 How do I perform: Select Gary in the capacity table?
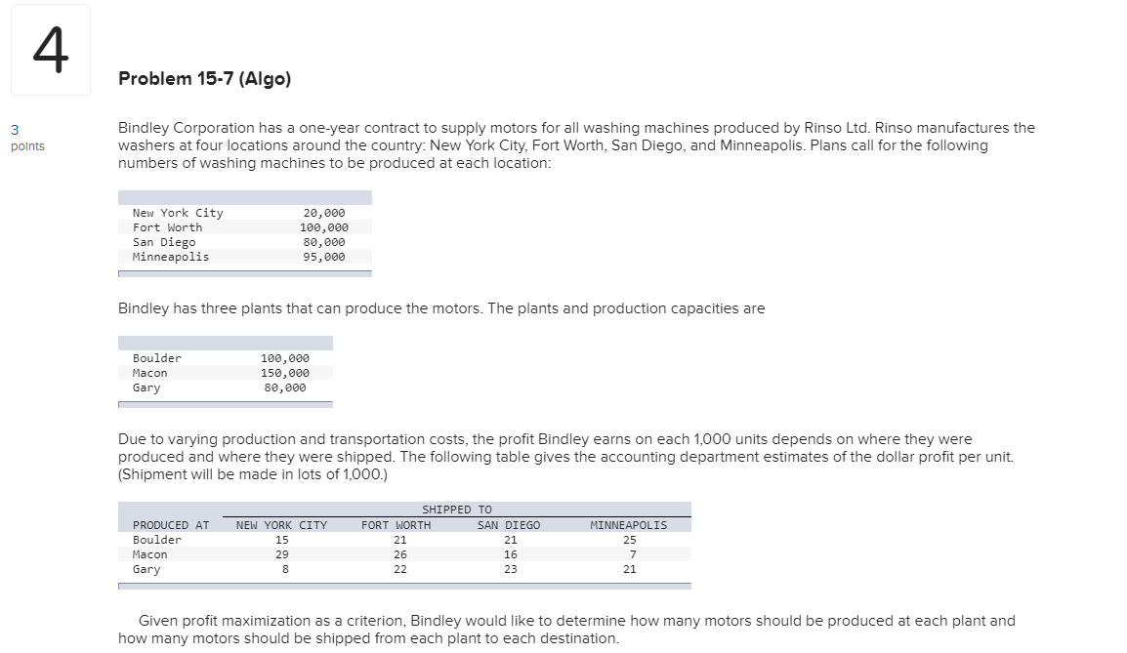click(146, 388)
